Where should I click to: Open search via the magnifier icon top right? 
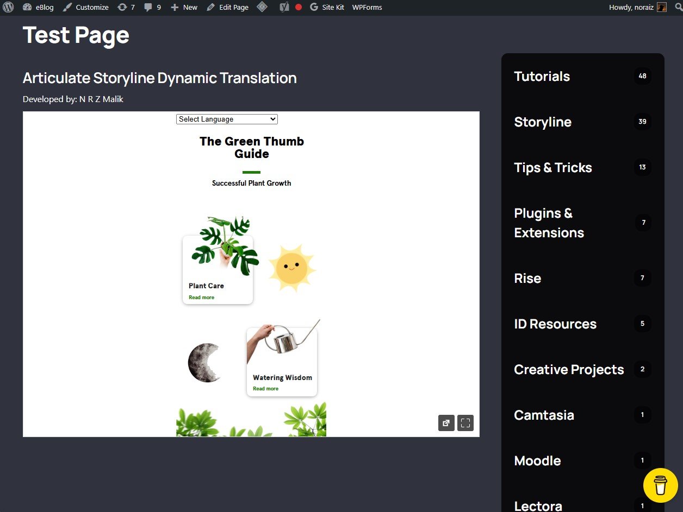(x=678, y=7)
